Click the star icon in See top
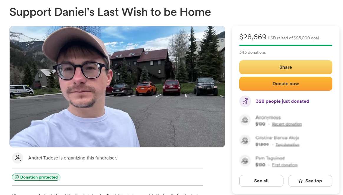Screen dimensions: 343x195 click(x=301, y=181)
